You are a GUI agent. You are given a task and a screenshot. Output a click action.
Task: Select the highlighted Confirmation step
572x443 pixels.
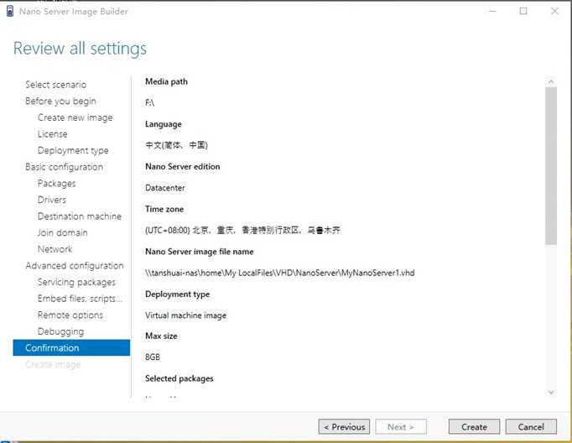pos(71,347)
